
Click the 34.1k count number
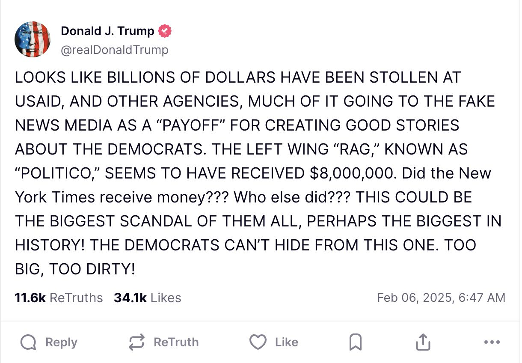pos(130,298)
